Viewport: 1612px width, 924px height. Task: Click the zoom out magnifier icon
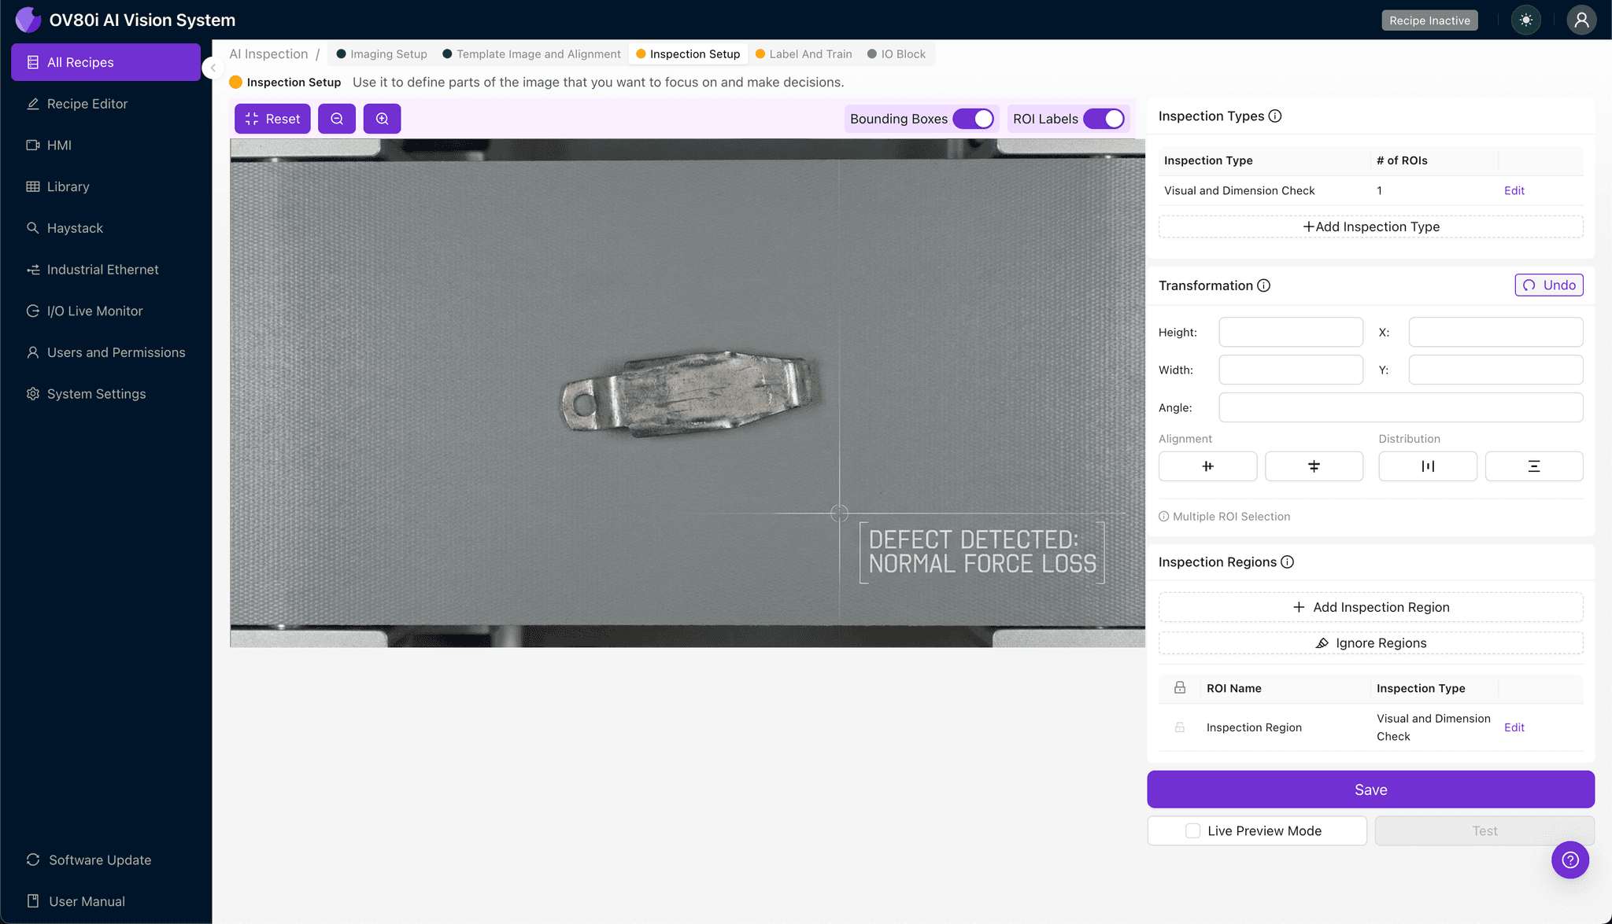coord(337,119)
